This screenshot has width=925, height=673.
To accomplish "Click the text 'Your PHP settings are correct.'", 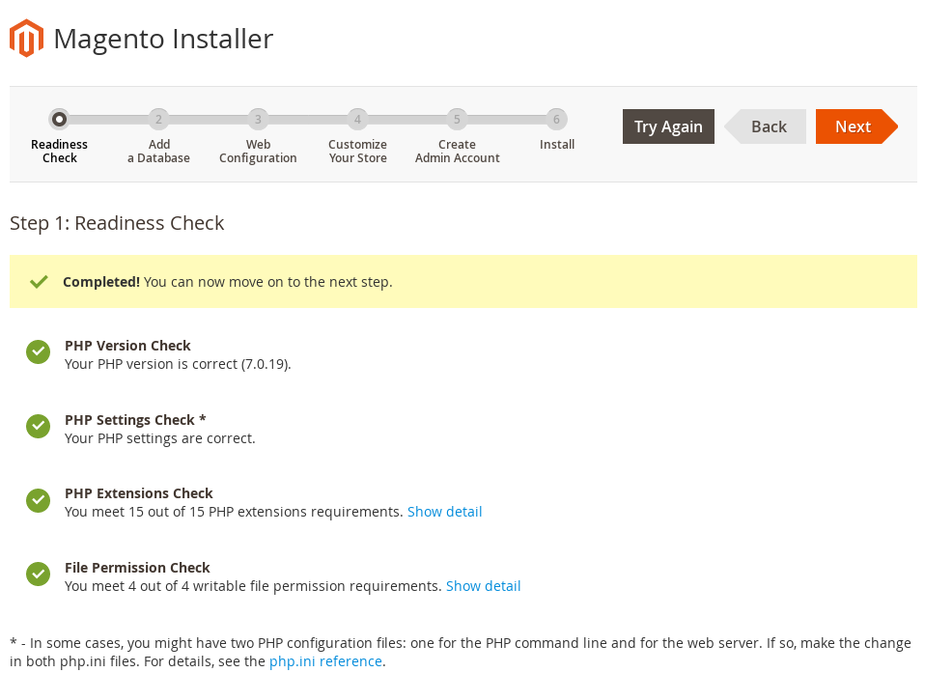I will coord(160,438).
